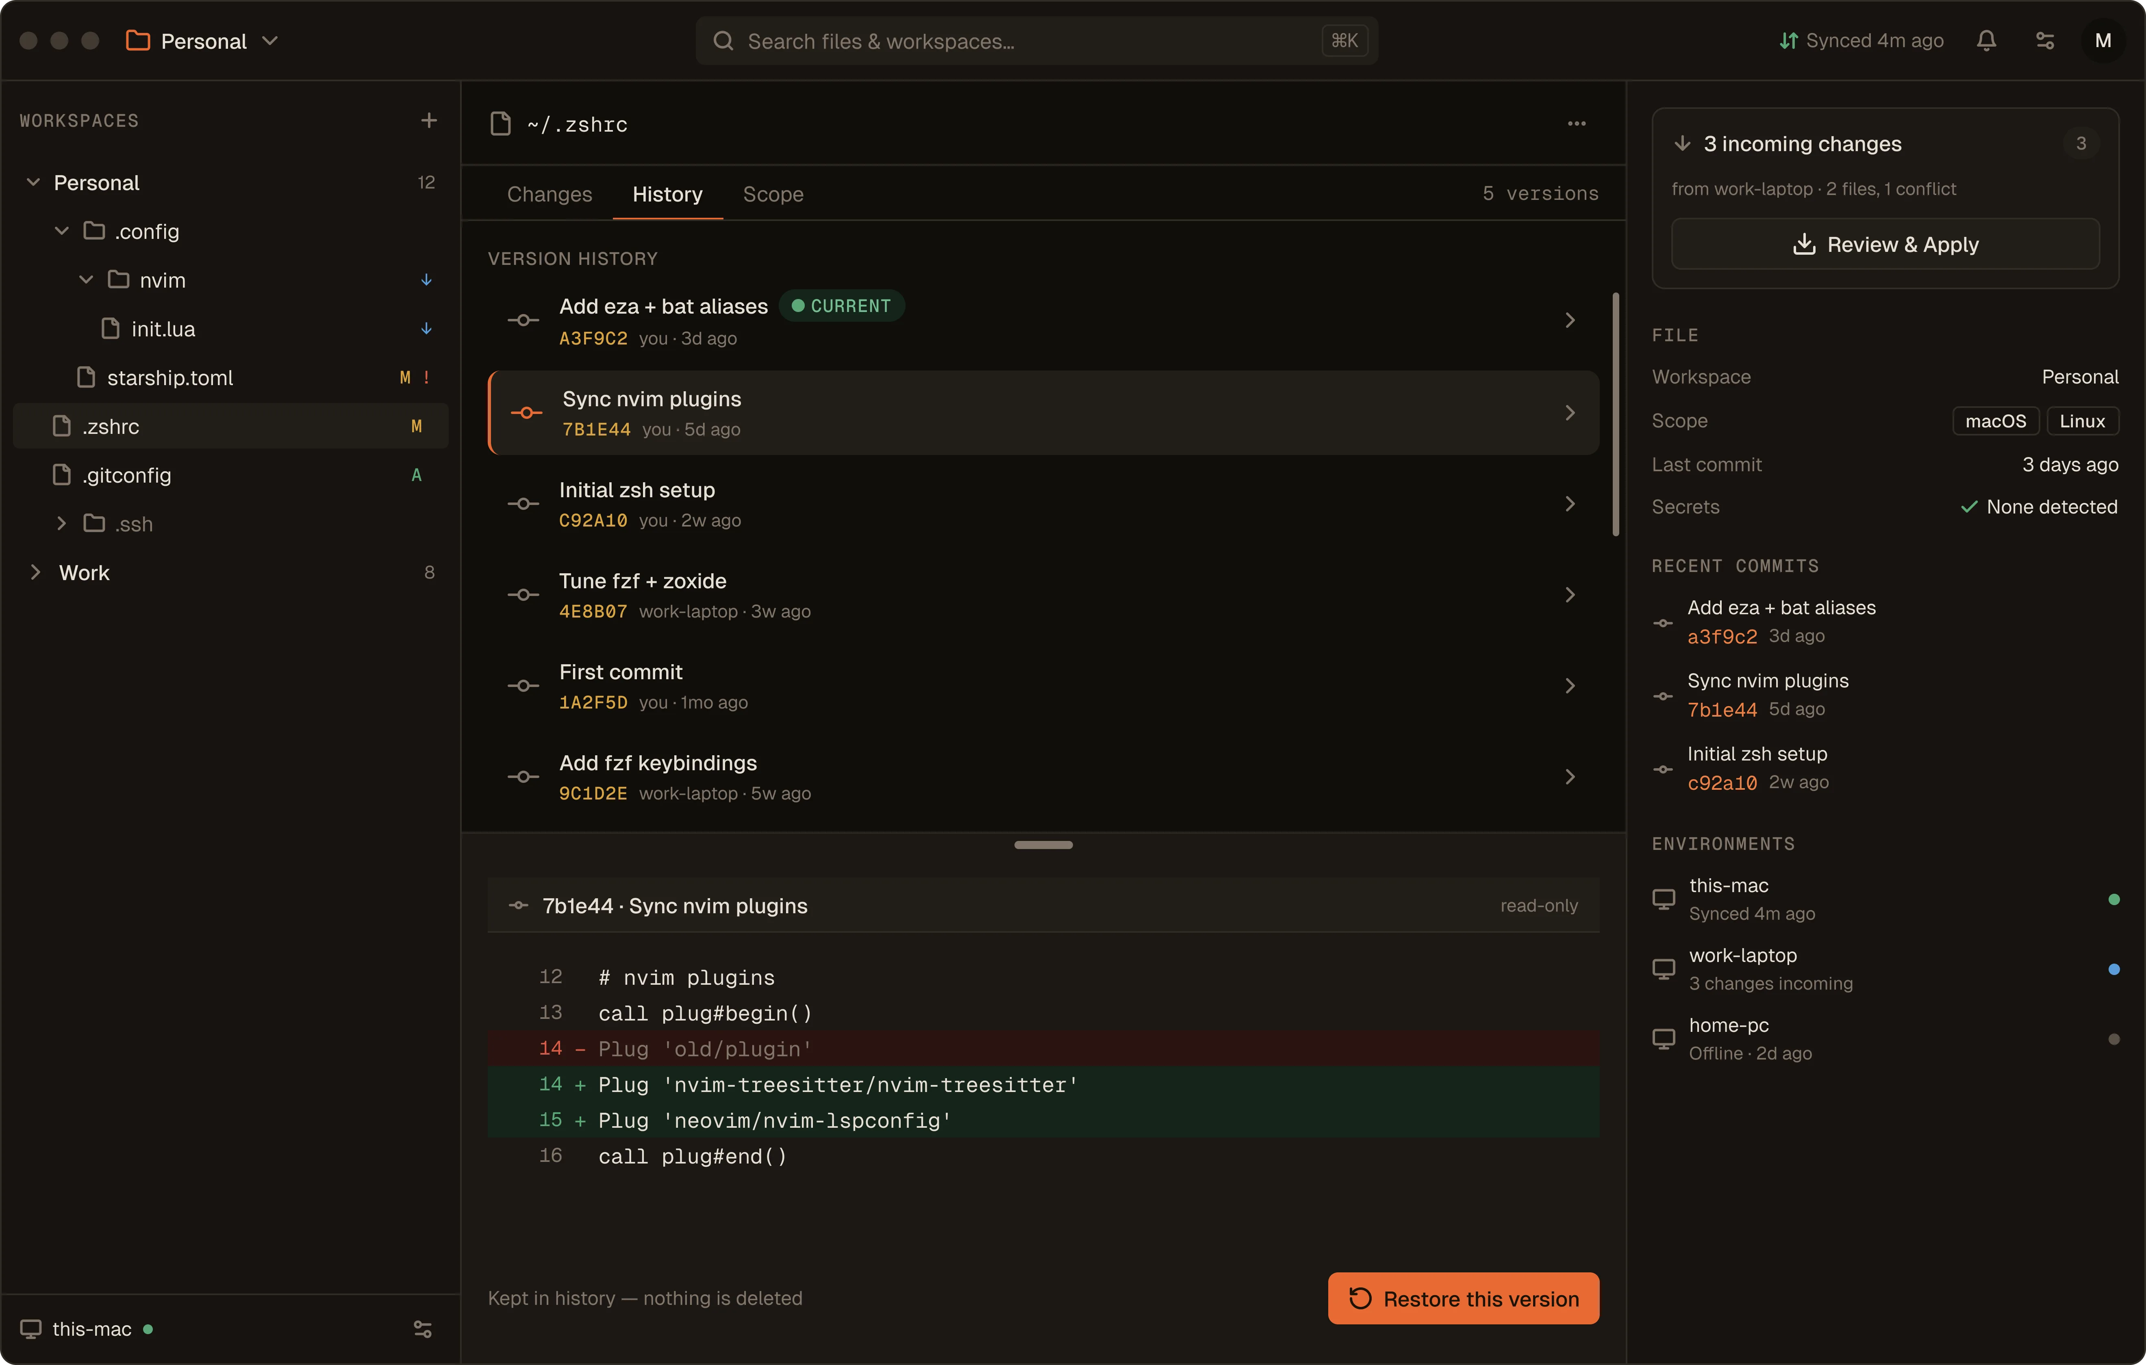Open environment settings in sidebar footer
Image resolution: width=2146 pixels, height=1365 pixels.
click(x=422, y=1328)
